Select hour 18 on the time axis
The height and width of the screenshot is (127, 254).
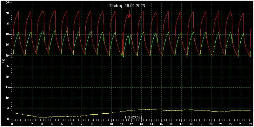coord(191,124)
